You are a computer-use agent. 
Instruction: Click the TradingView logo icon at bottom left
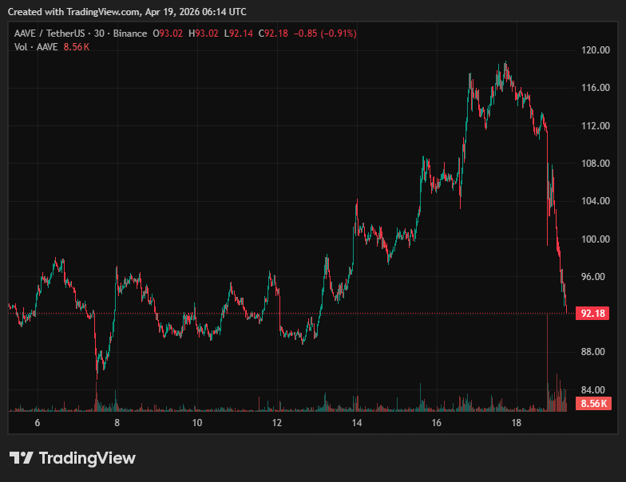pos(21,458)
